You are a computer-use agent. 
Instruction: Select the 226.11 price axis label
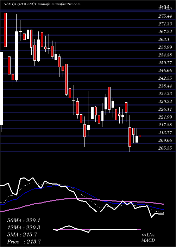[165, 109]
